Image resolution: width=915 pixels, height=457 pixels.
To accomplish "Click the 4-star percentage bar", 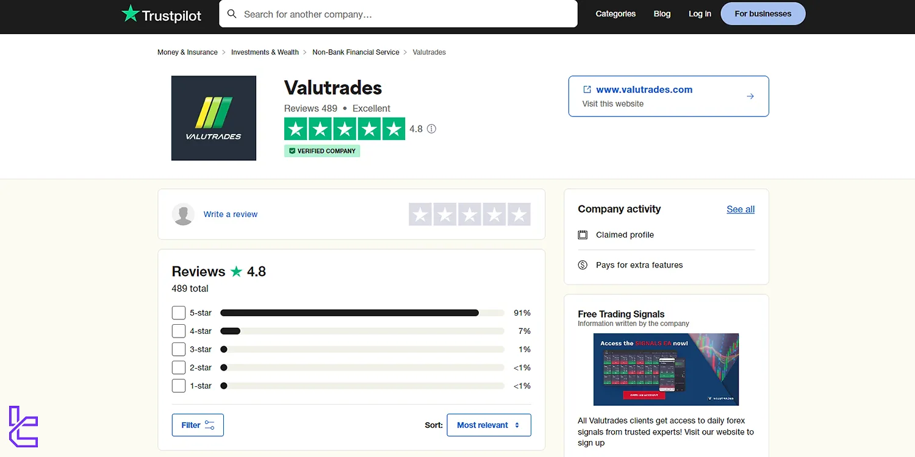I will click(362, 331).
